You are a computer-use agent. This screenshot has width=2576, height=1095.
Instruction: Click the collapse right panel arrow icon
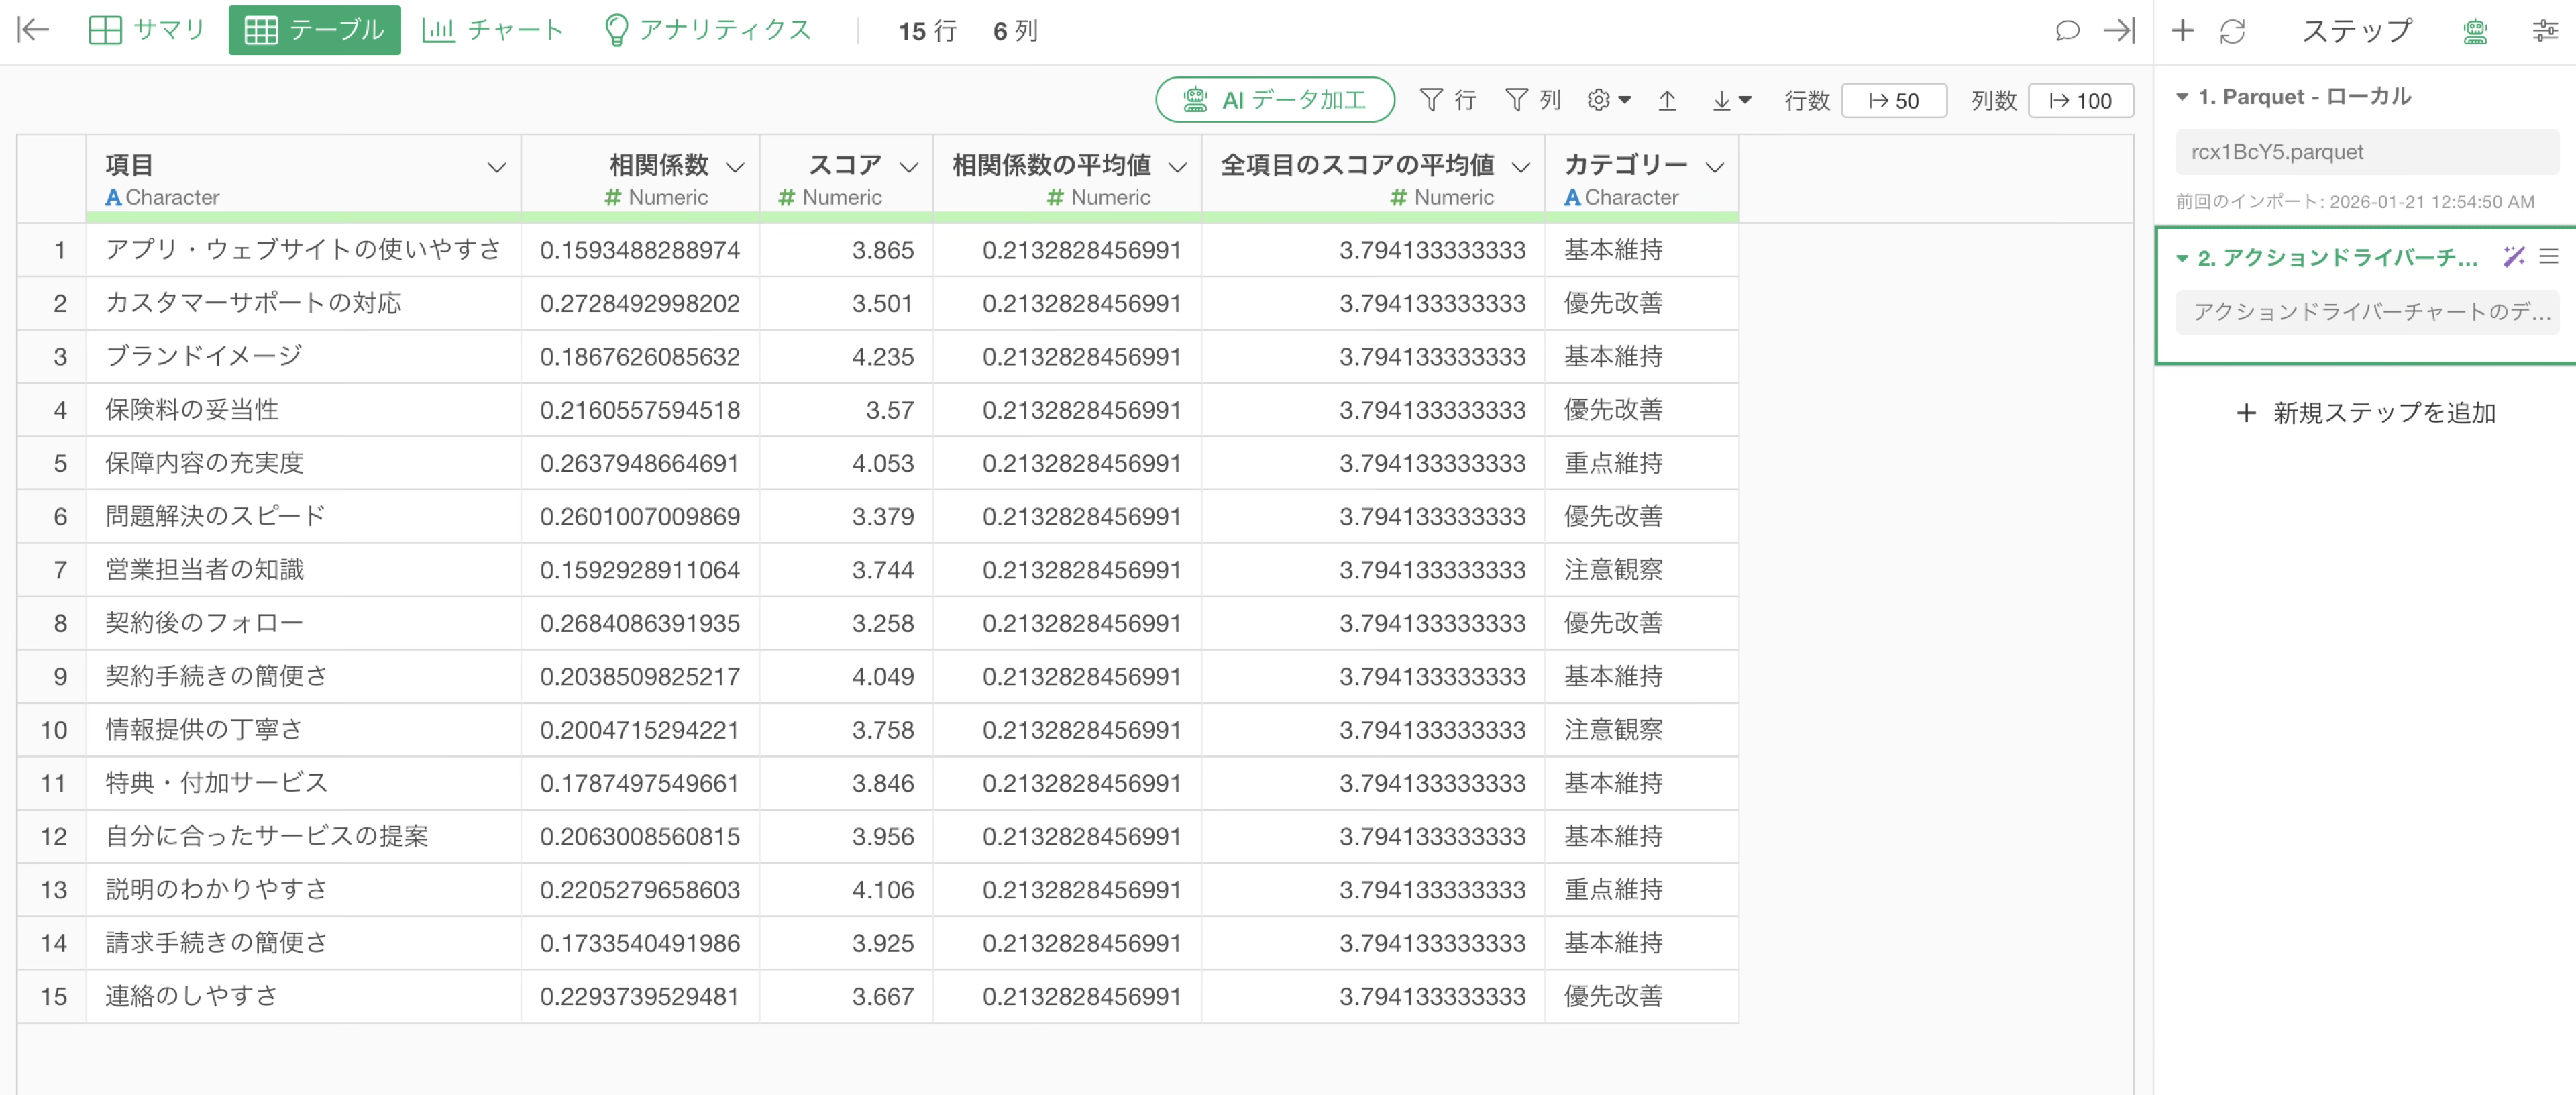(x=2118, y=30)
